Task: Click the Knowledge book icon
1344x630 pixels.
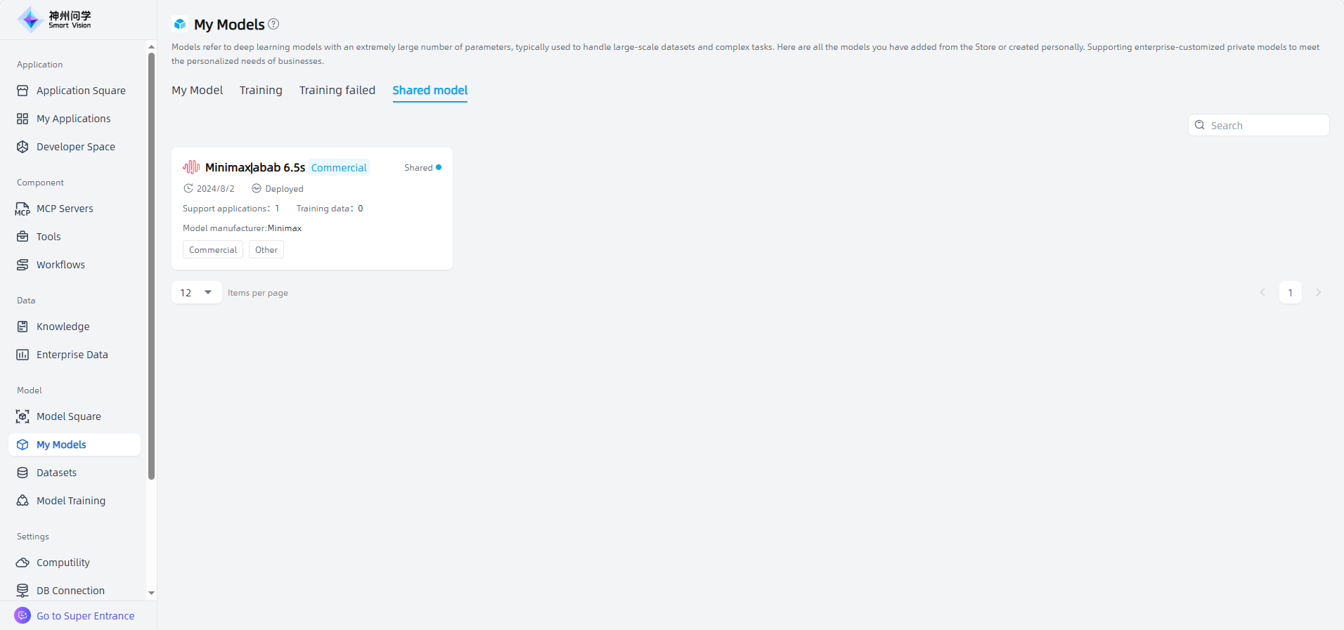Action: pos(22,327)
